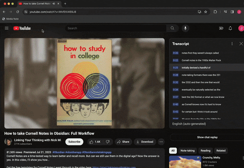Like the video with thumbs up
244x168 pixels.
point(95,142)
